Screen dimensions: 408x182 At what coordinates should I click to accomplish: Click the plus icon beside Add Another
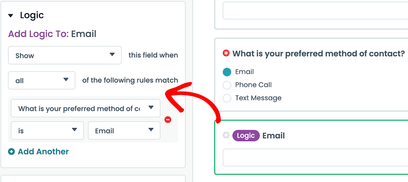[11, 152]
